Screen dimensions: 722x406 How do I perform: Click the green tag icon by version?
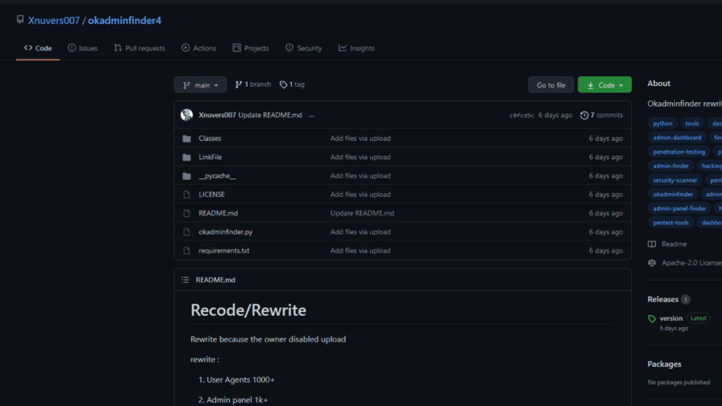(x=651, y=319)
